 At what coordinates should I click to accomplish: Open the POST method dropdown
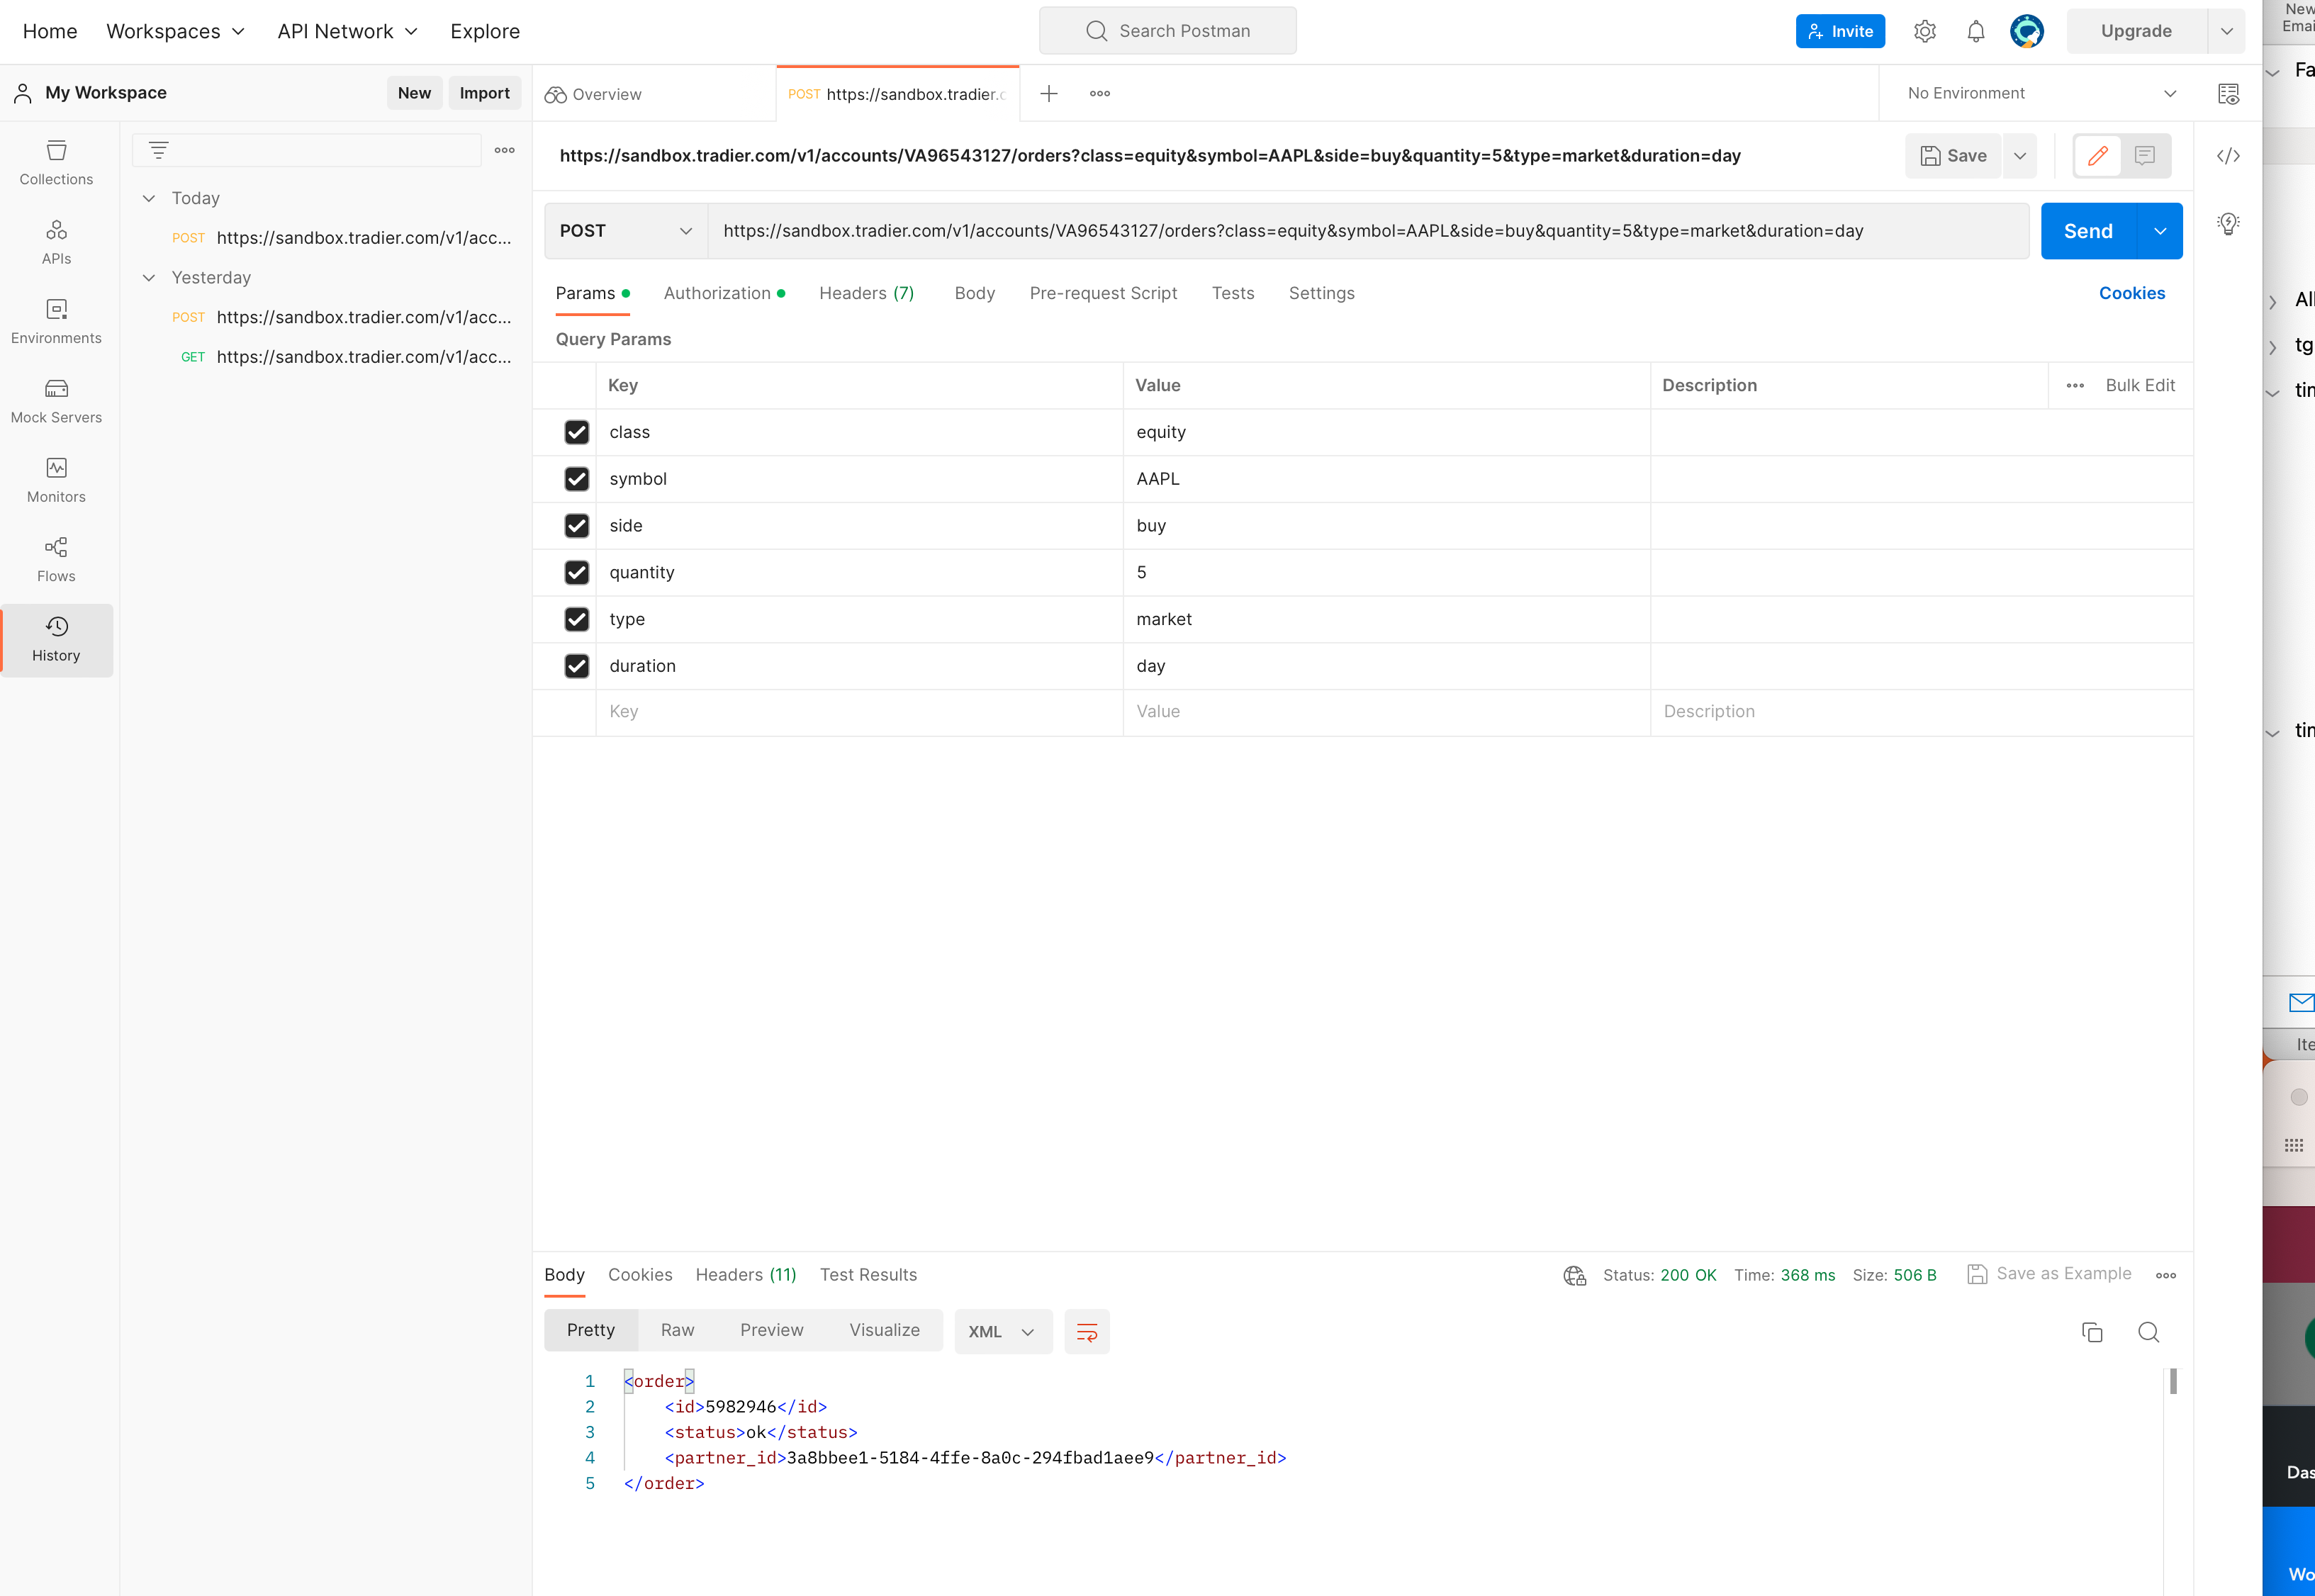coord(626,231)
